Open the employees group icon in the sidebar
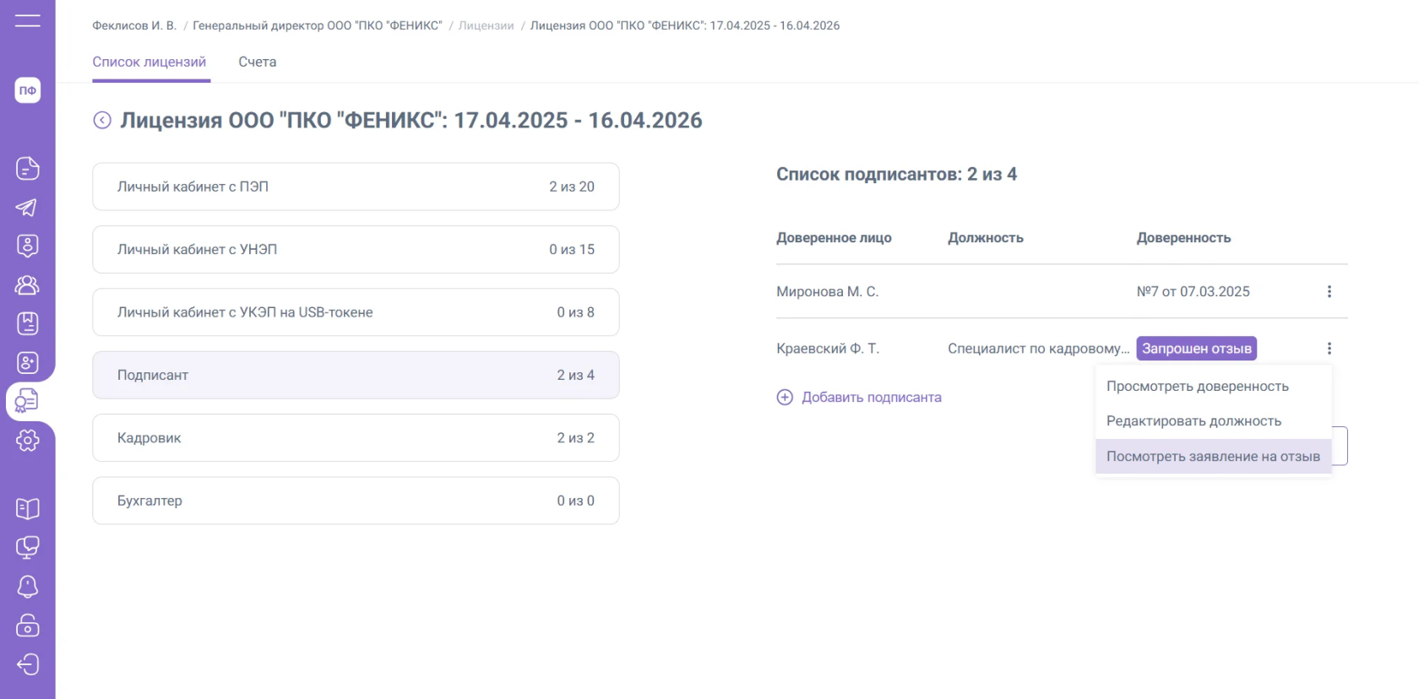The width and height of the screenshot is (1419, 699). 27,285
